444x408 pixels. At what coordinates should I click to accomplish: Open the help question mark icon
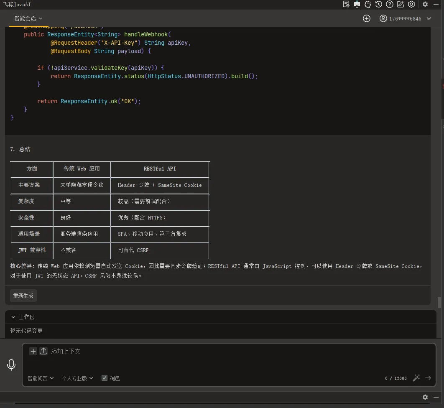(x=390, y=4)
